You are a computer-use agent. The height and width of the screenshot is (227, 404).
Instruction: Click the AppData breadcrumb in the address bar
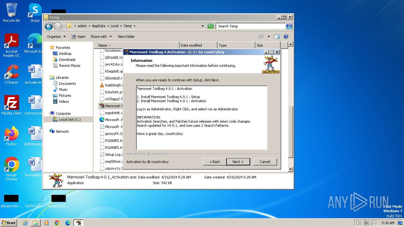click(98, 26)
